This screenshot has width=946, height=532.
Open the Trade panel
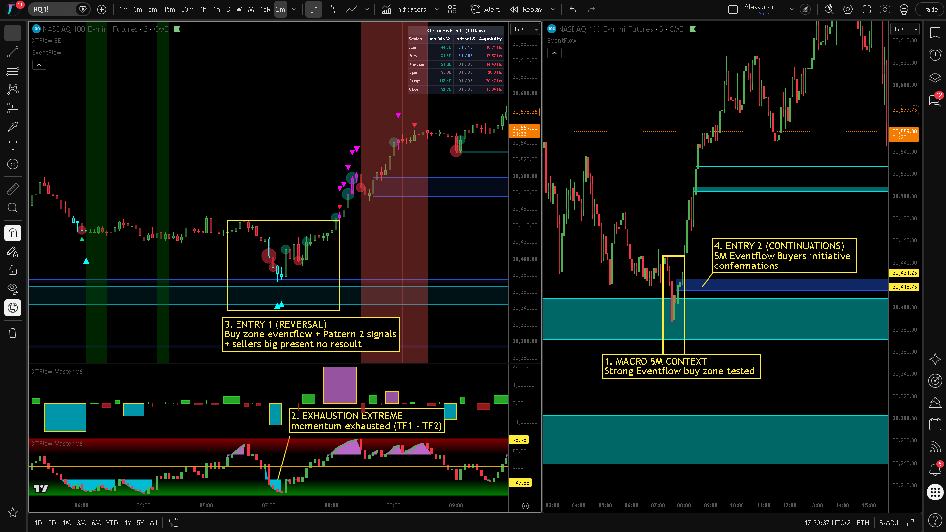(x=929, y=9)
